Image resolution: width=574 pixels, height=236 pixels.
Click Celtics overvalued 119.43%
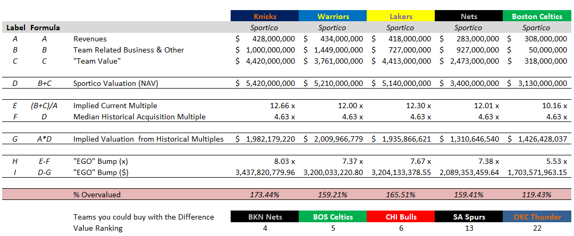[537, 195]
